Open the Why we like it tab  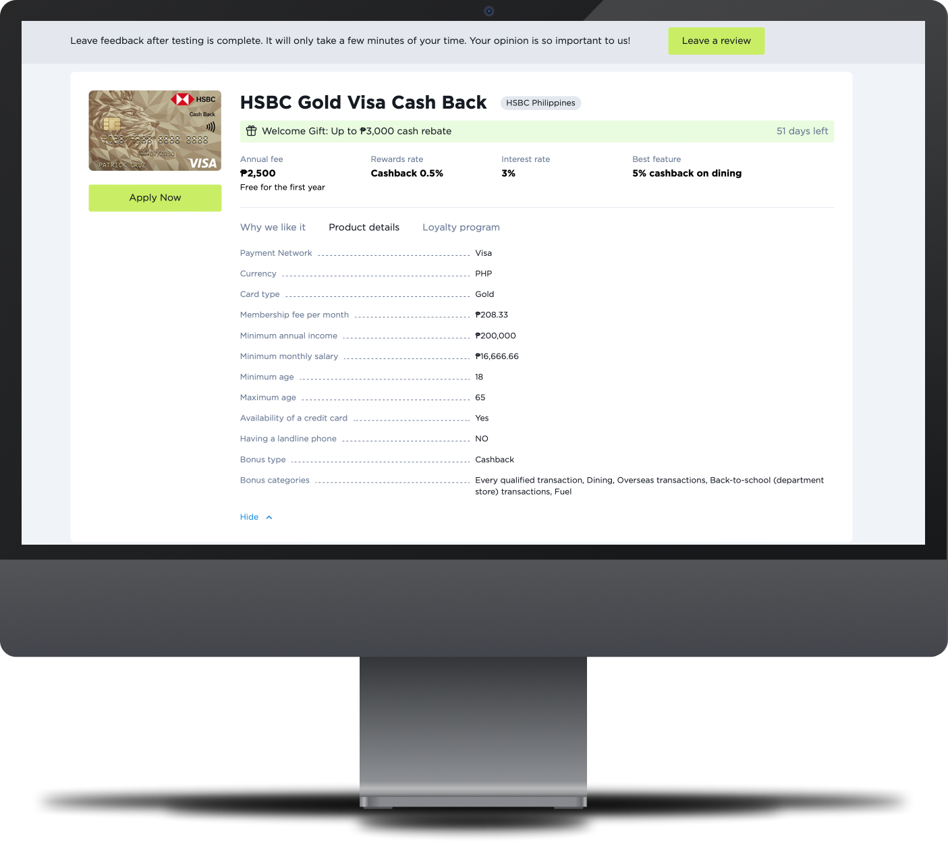273,227
